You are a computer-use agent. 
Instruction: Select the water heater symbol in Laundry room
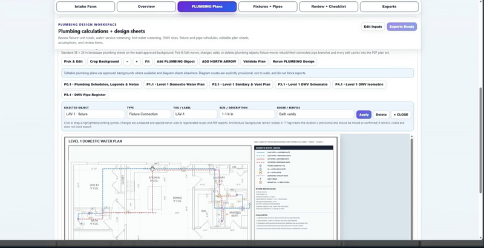pos(219,196)
